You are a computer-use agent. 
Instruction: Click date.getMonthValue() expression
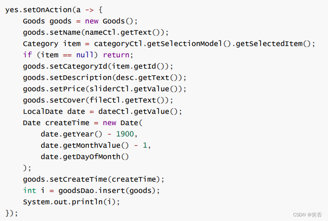[x=85, y=145]
